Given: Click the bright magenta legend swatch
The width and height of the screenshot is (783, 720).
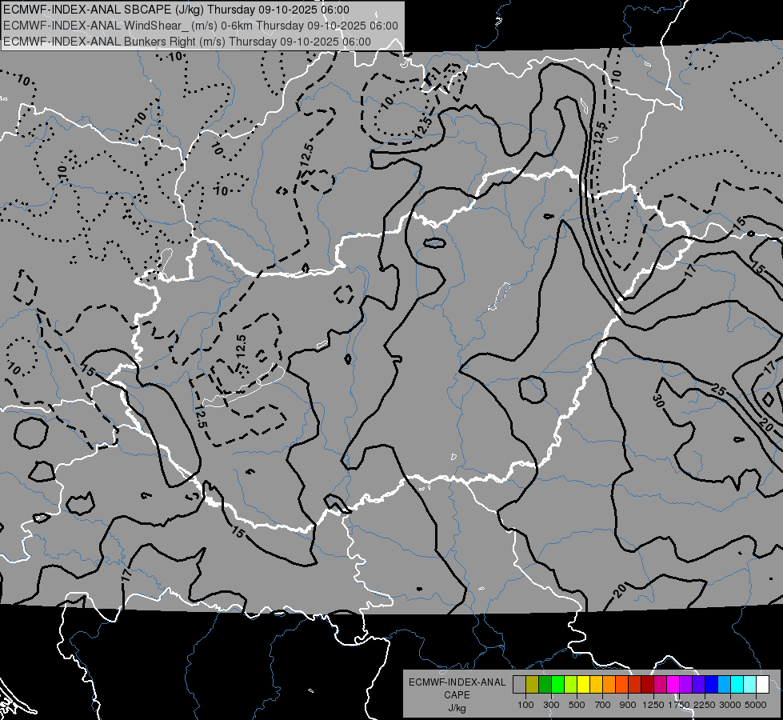Looking at the screenshot, I should click(673, 685).
